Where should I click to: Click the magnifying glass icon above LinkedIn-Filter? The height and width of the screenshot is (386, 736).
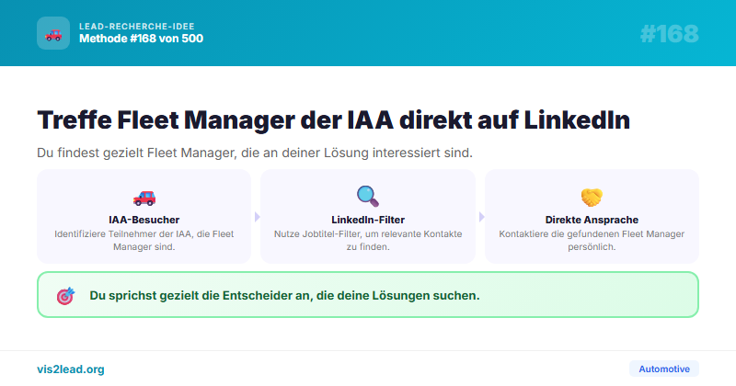pos(367,196)
